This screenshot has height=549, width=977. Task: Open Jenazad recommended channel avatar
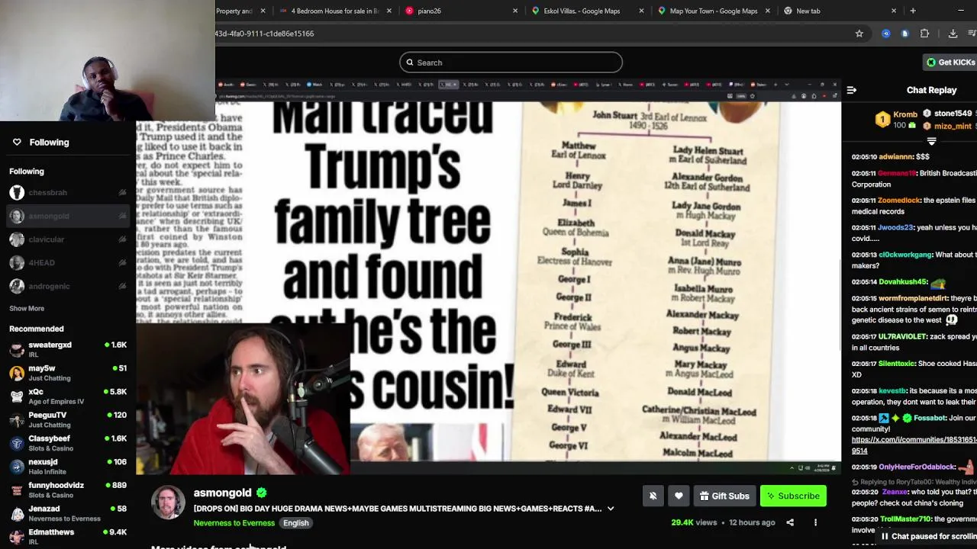click(17, 513)
